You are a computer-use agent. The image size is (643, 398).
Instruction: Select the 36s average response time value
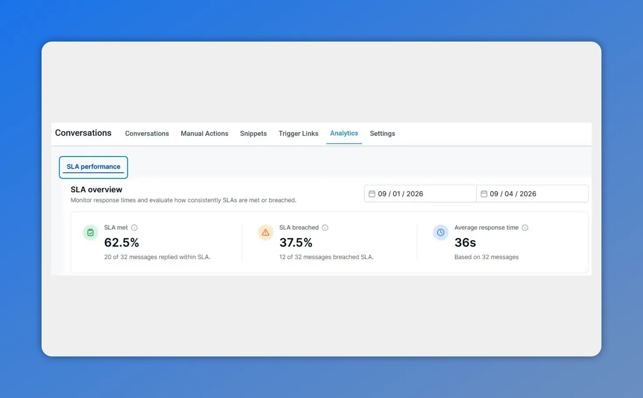(465, 242)
